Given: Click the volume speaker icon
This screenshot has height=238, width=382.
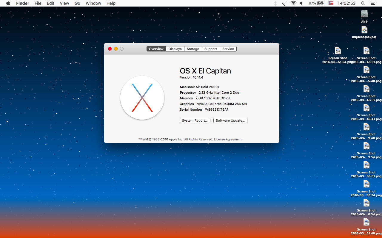Looking at the screenshot, I should click(x=301, y=3).
